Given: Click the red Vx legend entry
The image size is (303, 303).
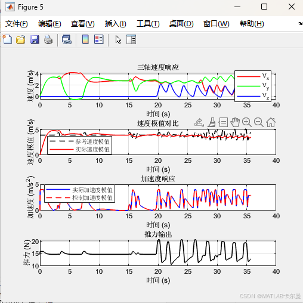Looking at the screenshot, I should (253, 76).
